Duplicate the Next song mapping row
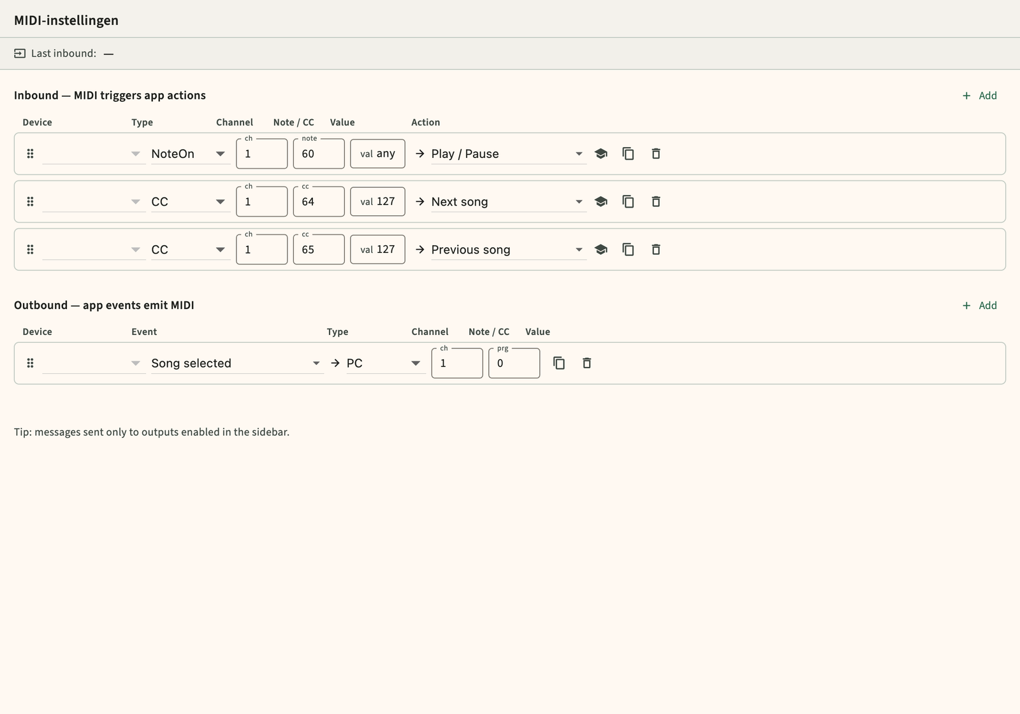1020x714 pixels. pos(628,201)
